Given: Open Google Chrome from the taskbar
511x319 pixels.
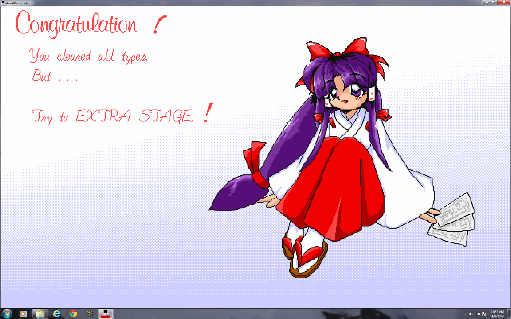Looking at the screenshot, I should coord(73,314).
